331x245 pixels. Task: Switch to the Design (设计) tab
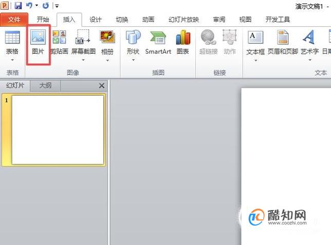pos(96,20)
